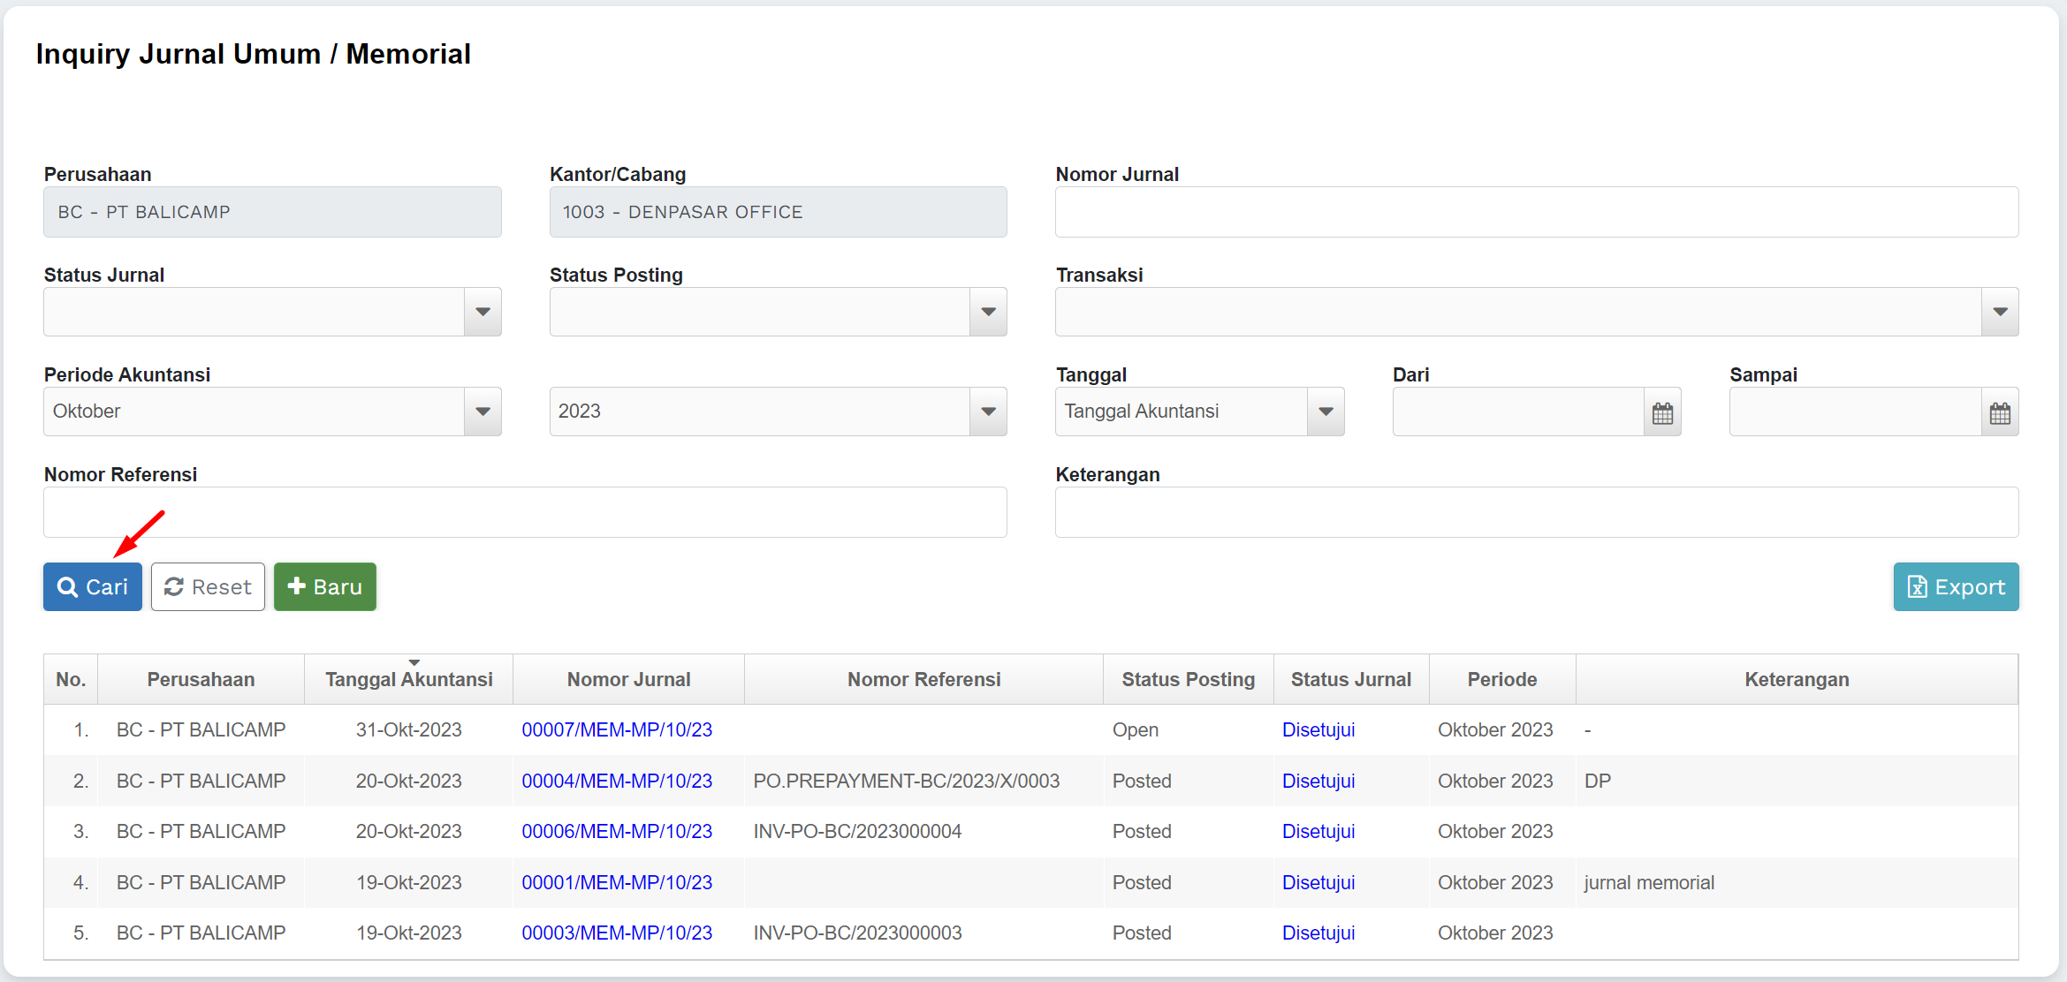Image resolution: width=2067 pixels, height=982 pixels.
Task: Expand the Transaksi dropdown
Action: click(x=2000, y=312)
